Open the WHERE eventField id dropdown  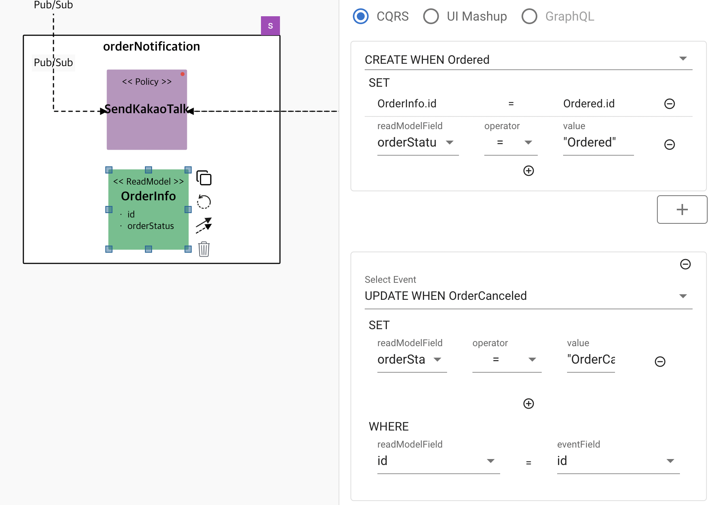[x=618, y=461]
